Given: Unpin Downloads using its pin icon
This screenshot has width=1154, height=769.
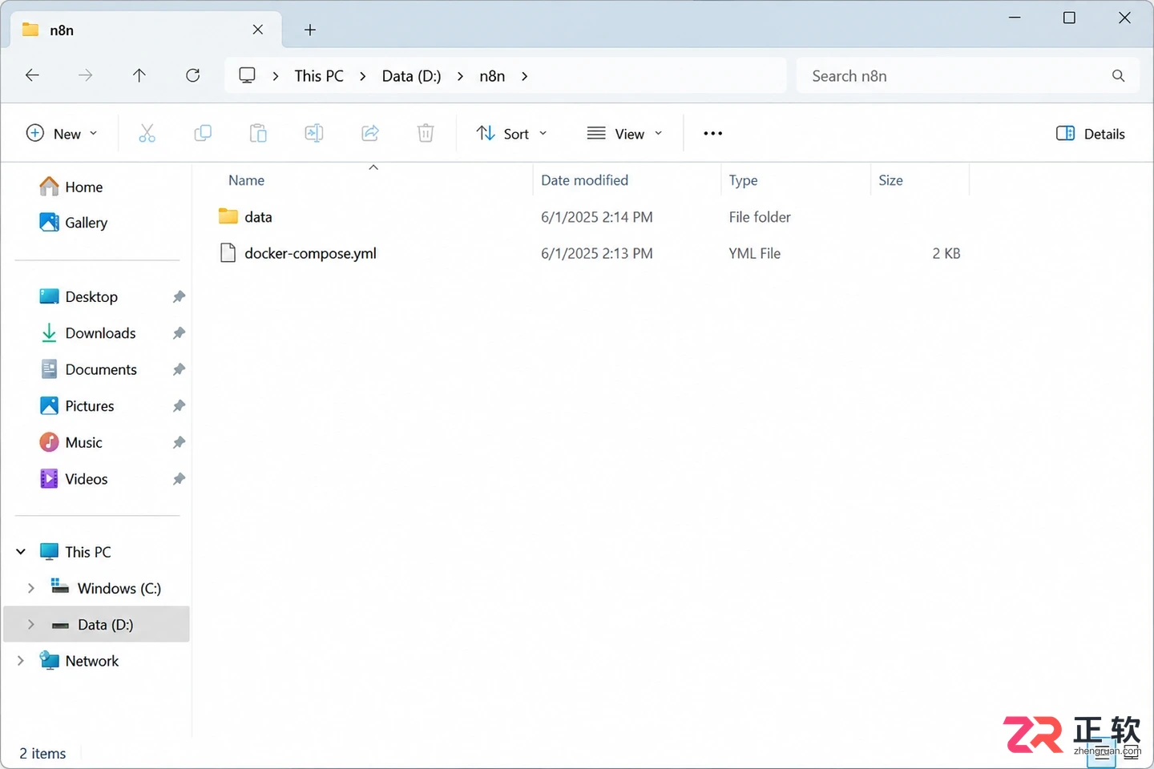Looking at the screenshot, I should (179, 333).
